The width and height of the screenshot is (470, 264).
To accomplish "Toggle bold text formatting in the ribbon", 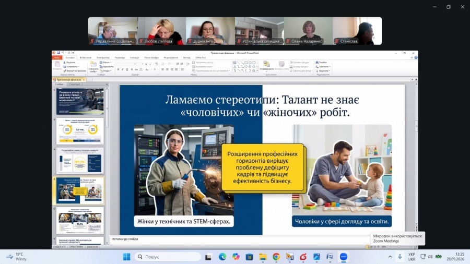I will tap(118, 69).
